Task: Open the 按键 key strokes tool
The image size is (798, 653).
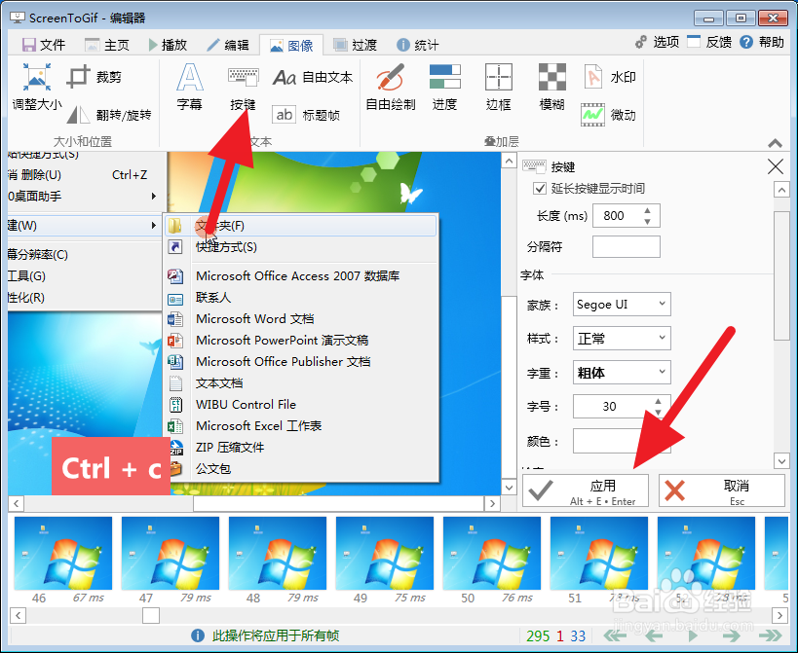Action: 243,87
